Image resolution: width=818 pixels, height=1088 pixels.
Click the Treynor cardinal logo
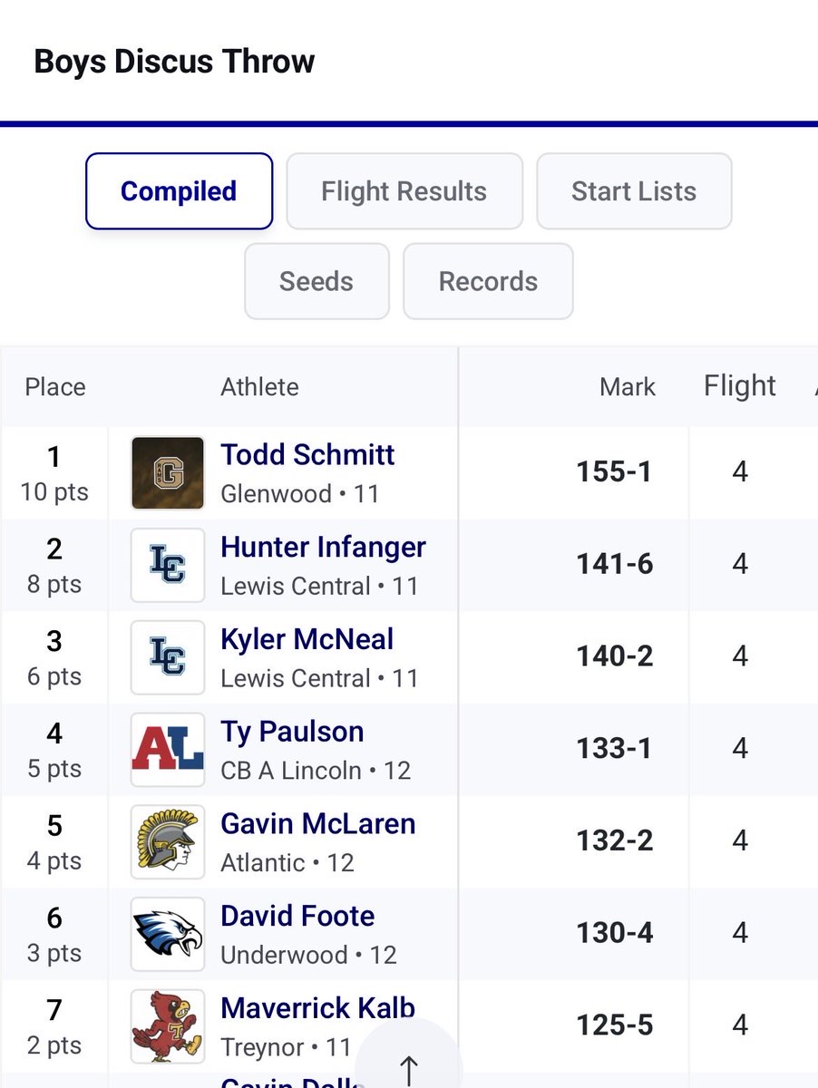point(167,1026)
